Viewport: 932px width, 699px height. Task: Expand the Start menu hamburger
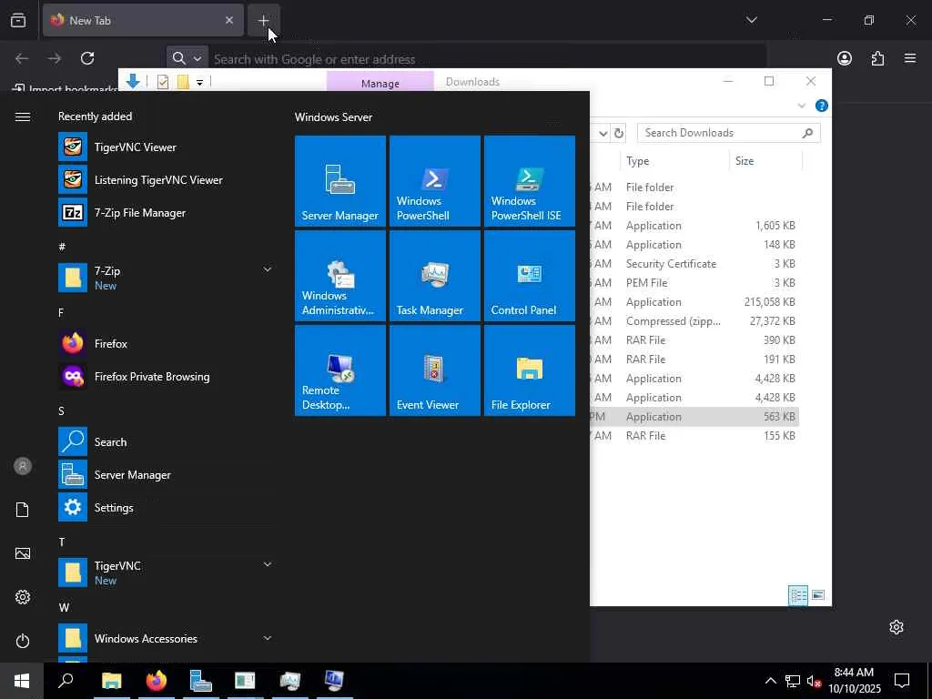[23, 116]
